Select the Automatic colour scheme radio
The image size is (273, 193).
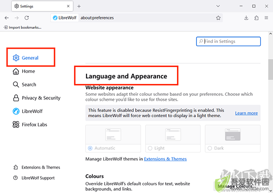[90, 148]
